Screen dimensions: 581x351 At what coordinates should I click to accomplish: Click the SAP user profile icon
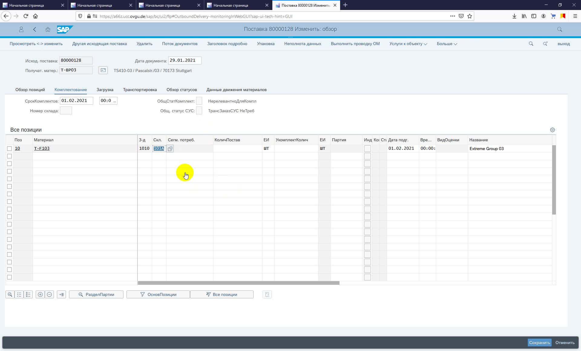21,29
